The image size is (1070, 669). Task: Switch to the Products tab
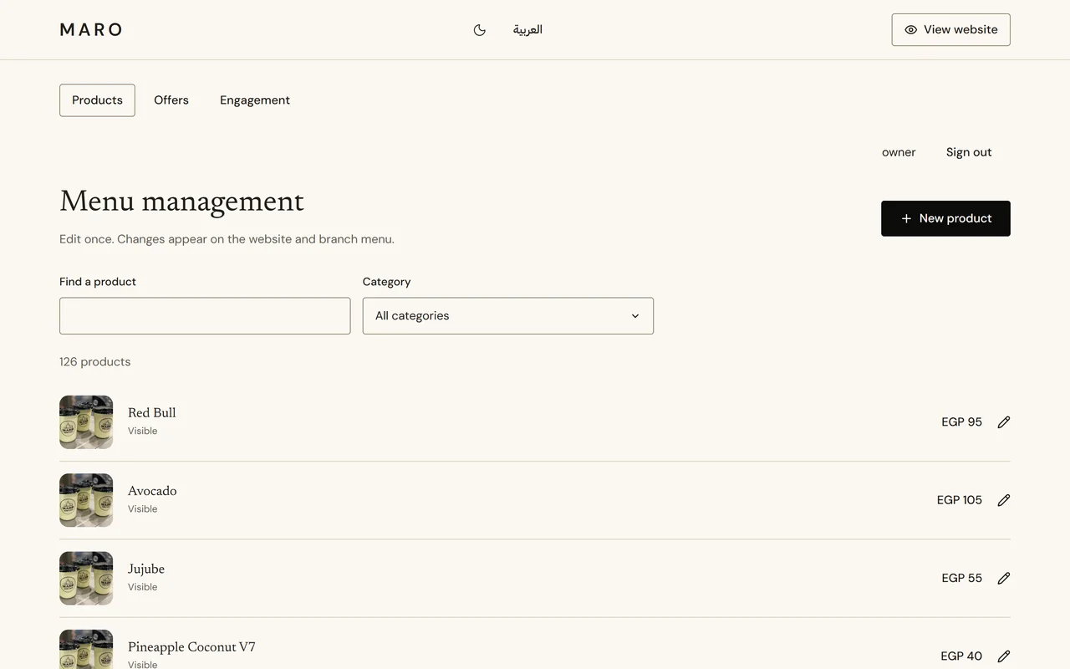pyautogui.click(x=97, y=100)
